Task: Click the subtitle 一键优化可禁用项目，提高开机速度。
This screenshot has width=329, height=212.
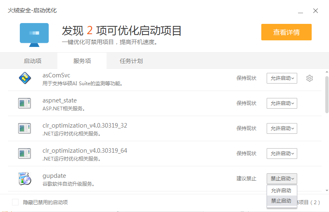Action: pyautogui.click(x=109, y=42)
